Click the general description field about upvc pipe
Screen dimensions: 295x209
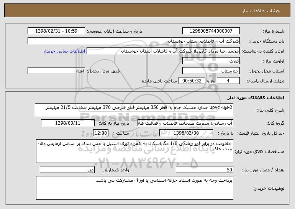point(134,110)
